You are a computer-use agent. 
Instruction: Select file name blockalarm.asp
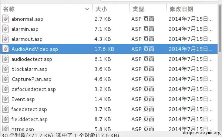click(x=29, y=69)
